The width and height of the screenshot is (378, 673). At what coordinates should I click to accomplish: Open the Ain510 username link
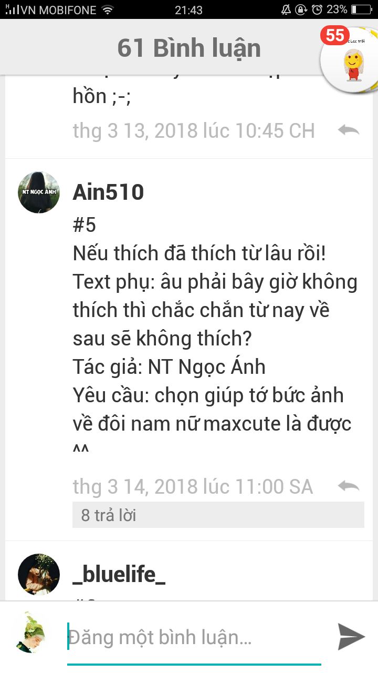[108, 192]
